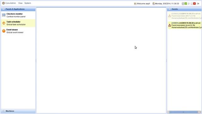Open the Core-Admin menu

[10, 3]
